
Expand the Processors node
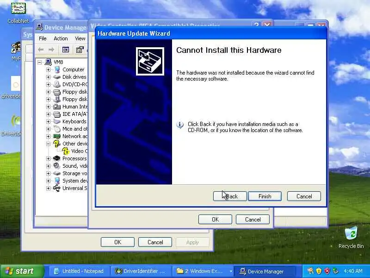48,158
